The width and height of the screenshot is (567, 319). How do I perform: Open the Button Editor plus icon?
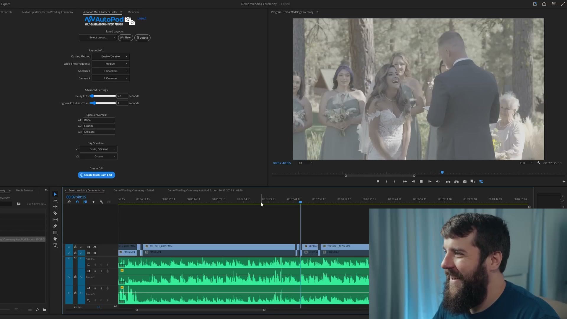click(x=564, y=181)
